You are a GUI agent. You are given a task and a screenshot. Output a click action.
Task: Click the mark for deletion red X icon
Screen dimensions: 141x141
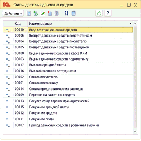tap(50, 13)
